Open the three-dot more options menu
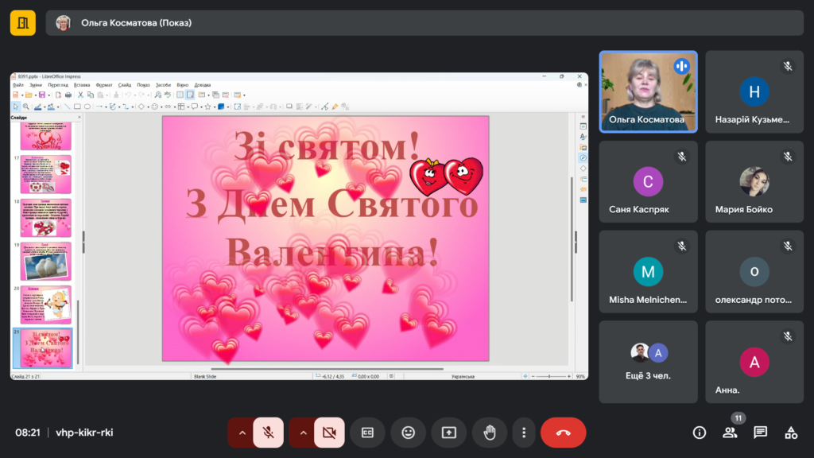This screenshot has height=458, width=814. coord(523,433)
